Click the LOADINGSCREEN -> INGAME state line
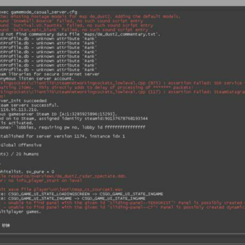 pos(82,194)
